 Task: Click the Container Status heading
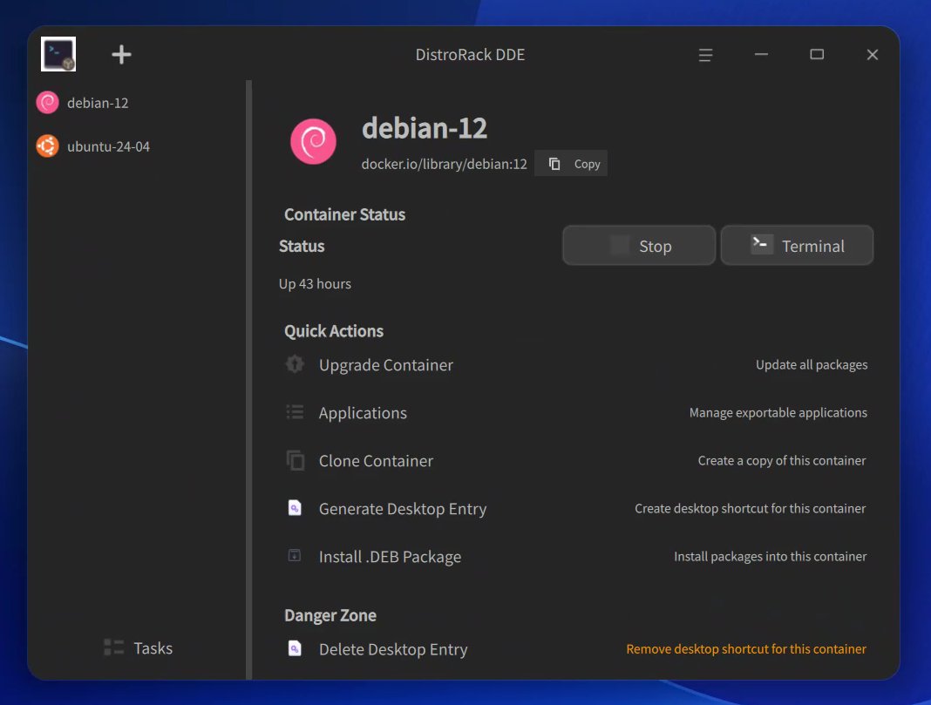pos(344,214)
